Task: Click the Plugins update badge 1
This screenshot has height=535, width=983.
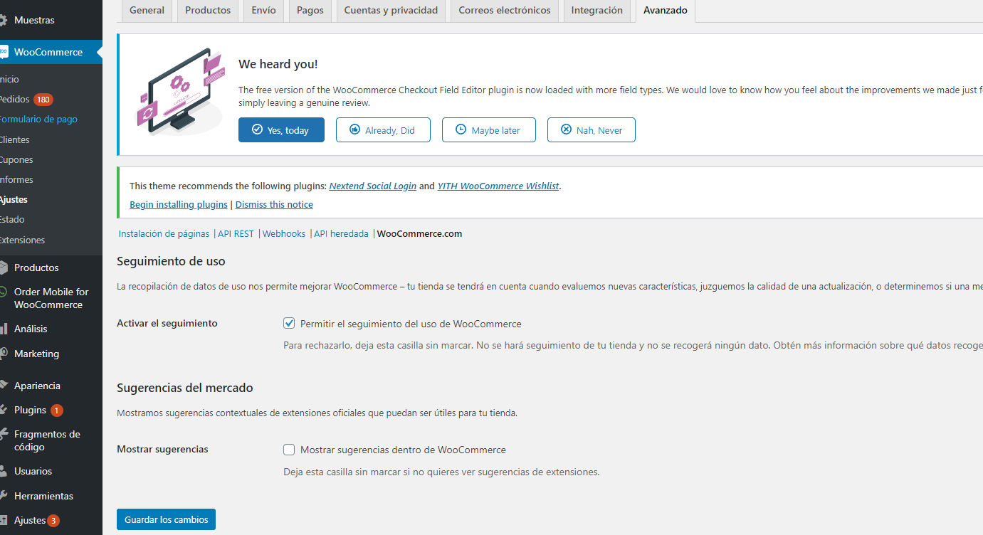Action: coord(57,410)
